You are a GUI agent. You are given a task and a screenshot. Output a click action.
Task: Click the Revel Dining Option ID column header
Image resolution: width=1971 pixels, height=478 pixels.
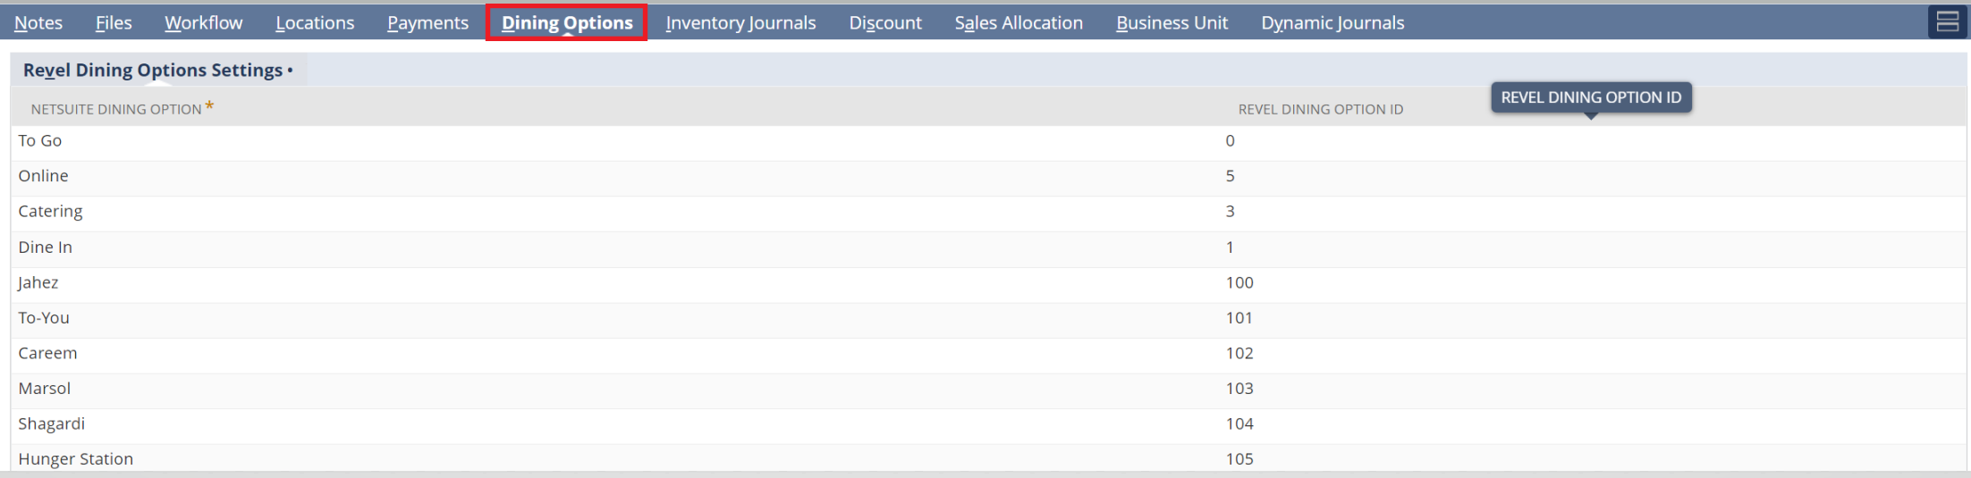pos(1320,109)
